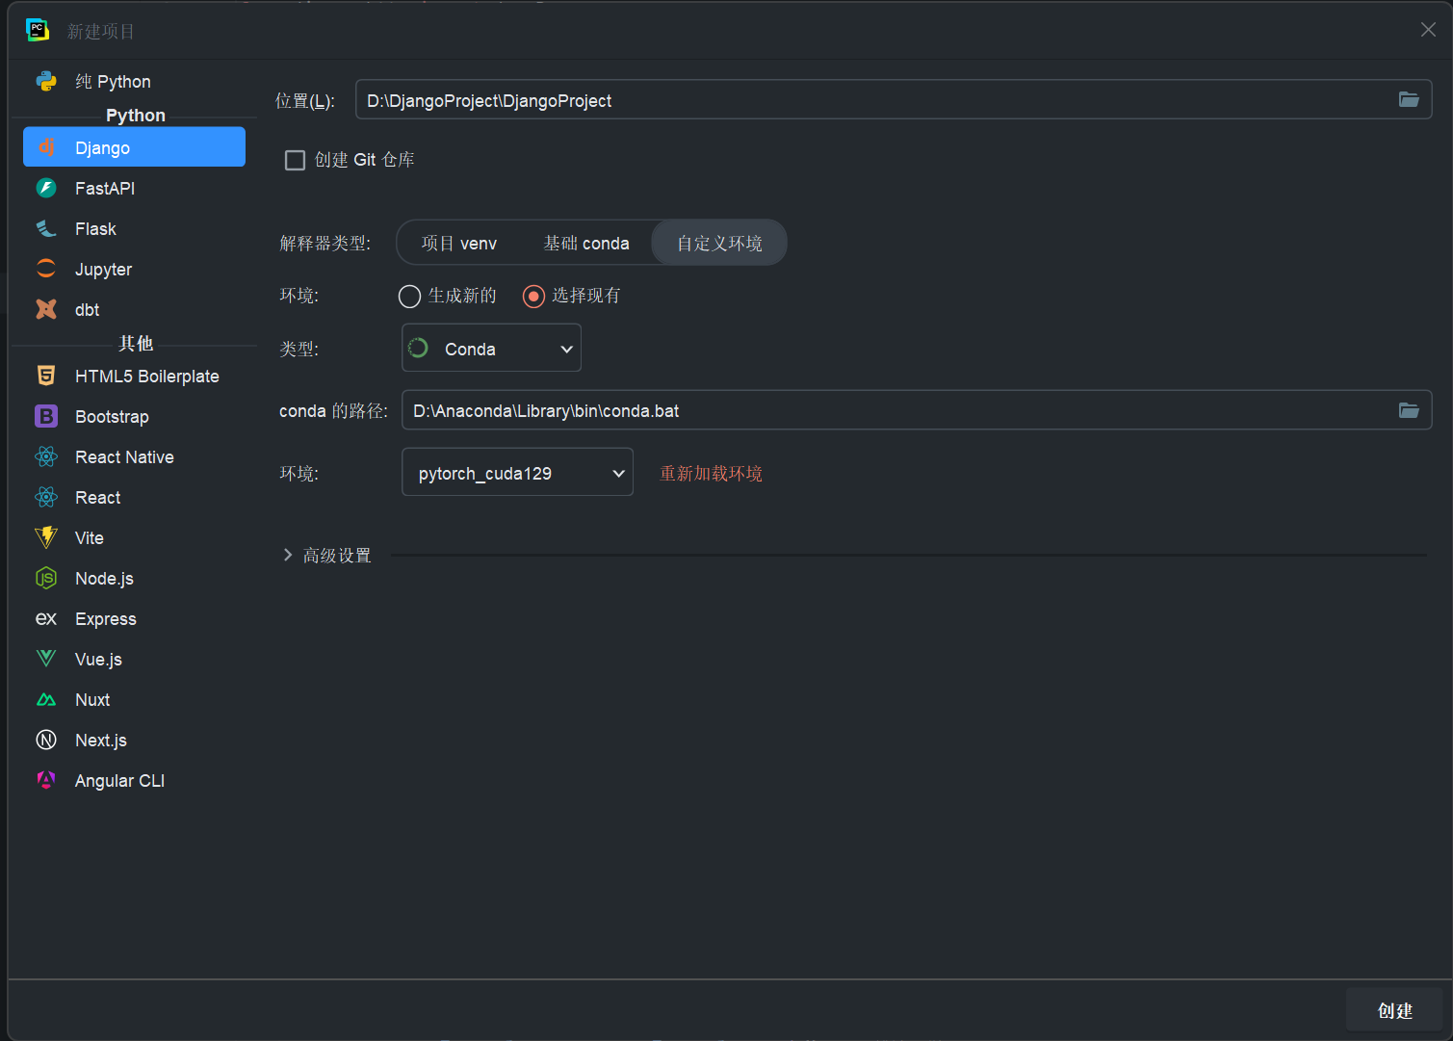Choose Flask project type

(134, 228)
